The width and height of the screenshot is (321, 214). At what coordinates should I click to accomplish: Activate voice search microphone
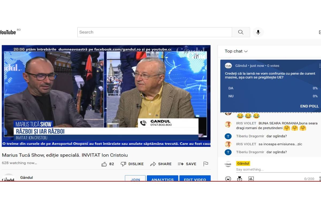coord(258,32)
